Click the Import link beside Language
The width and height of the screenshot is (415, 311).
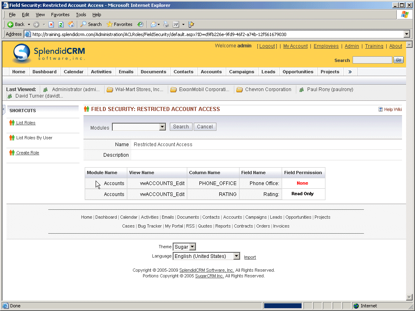250,257
